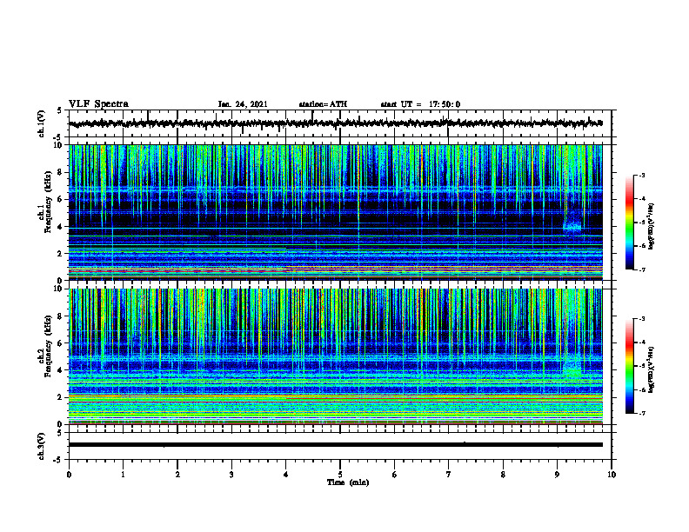Screen dimensions: 689x532
Task: Click the "-3" tick on lower color bar
Action: [642, 319]
